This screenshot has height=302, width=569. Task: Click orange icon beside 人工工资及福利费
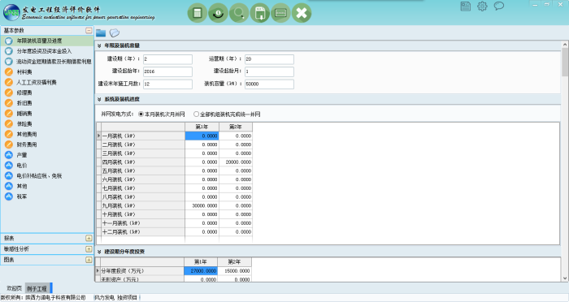click(x=9, y=82)
